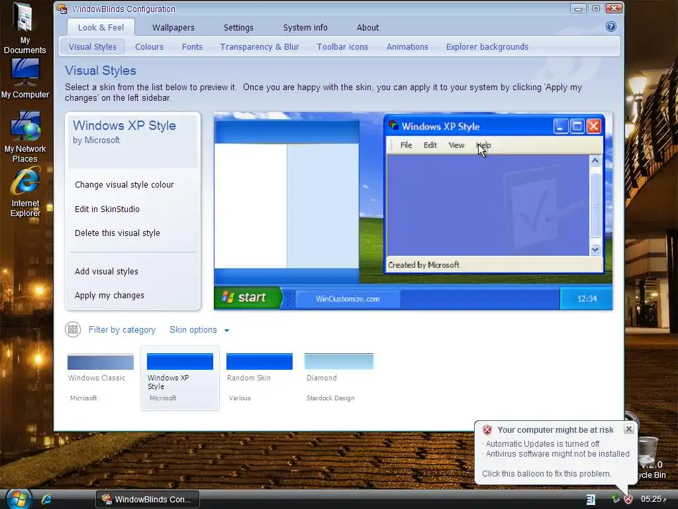The width and height of the screenshot is (678, 509).
Task: Click 'Stardock Design' author label
Action: (330, 398)
